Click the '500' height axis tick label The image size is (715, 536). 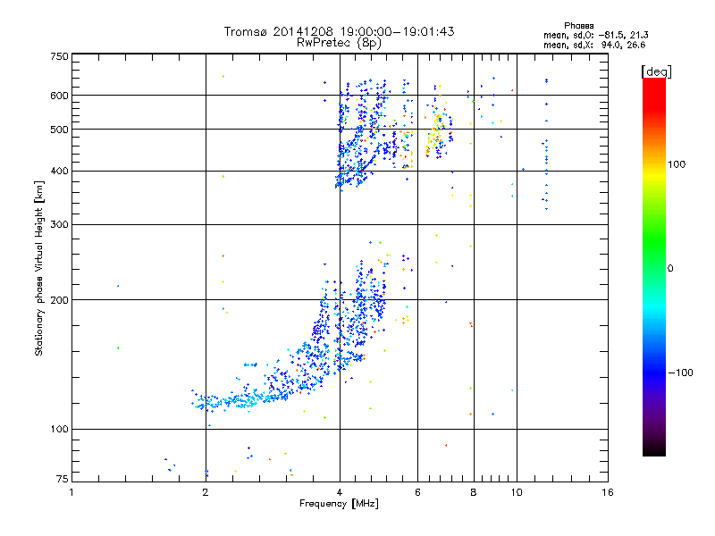click(59, 130)
